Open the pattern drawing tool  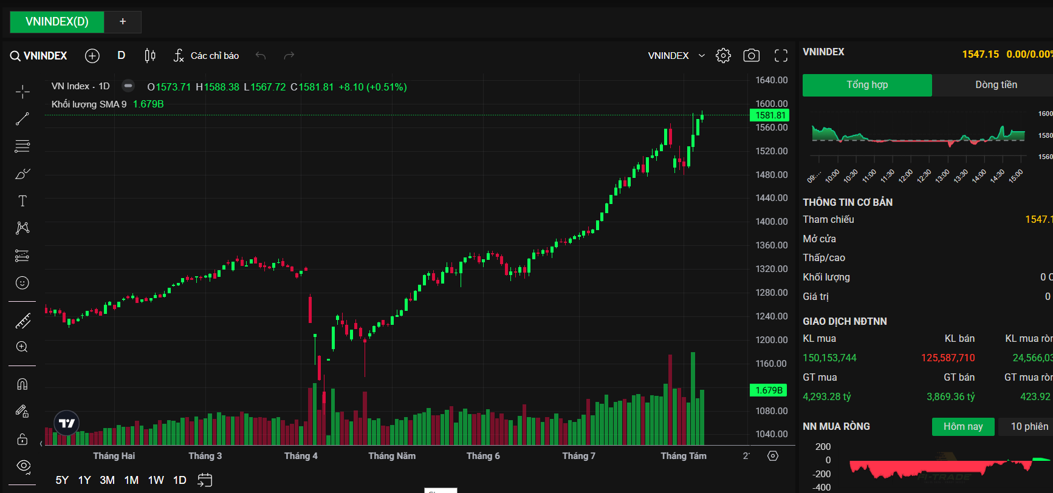pos(22,228)
